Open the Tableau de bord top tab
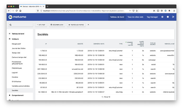 [x=117, y=17]
